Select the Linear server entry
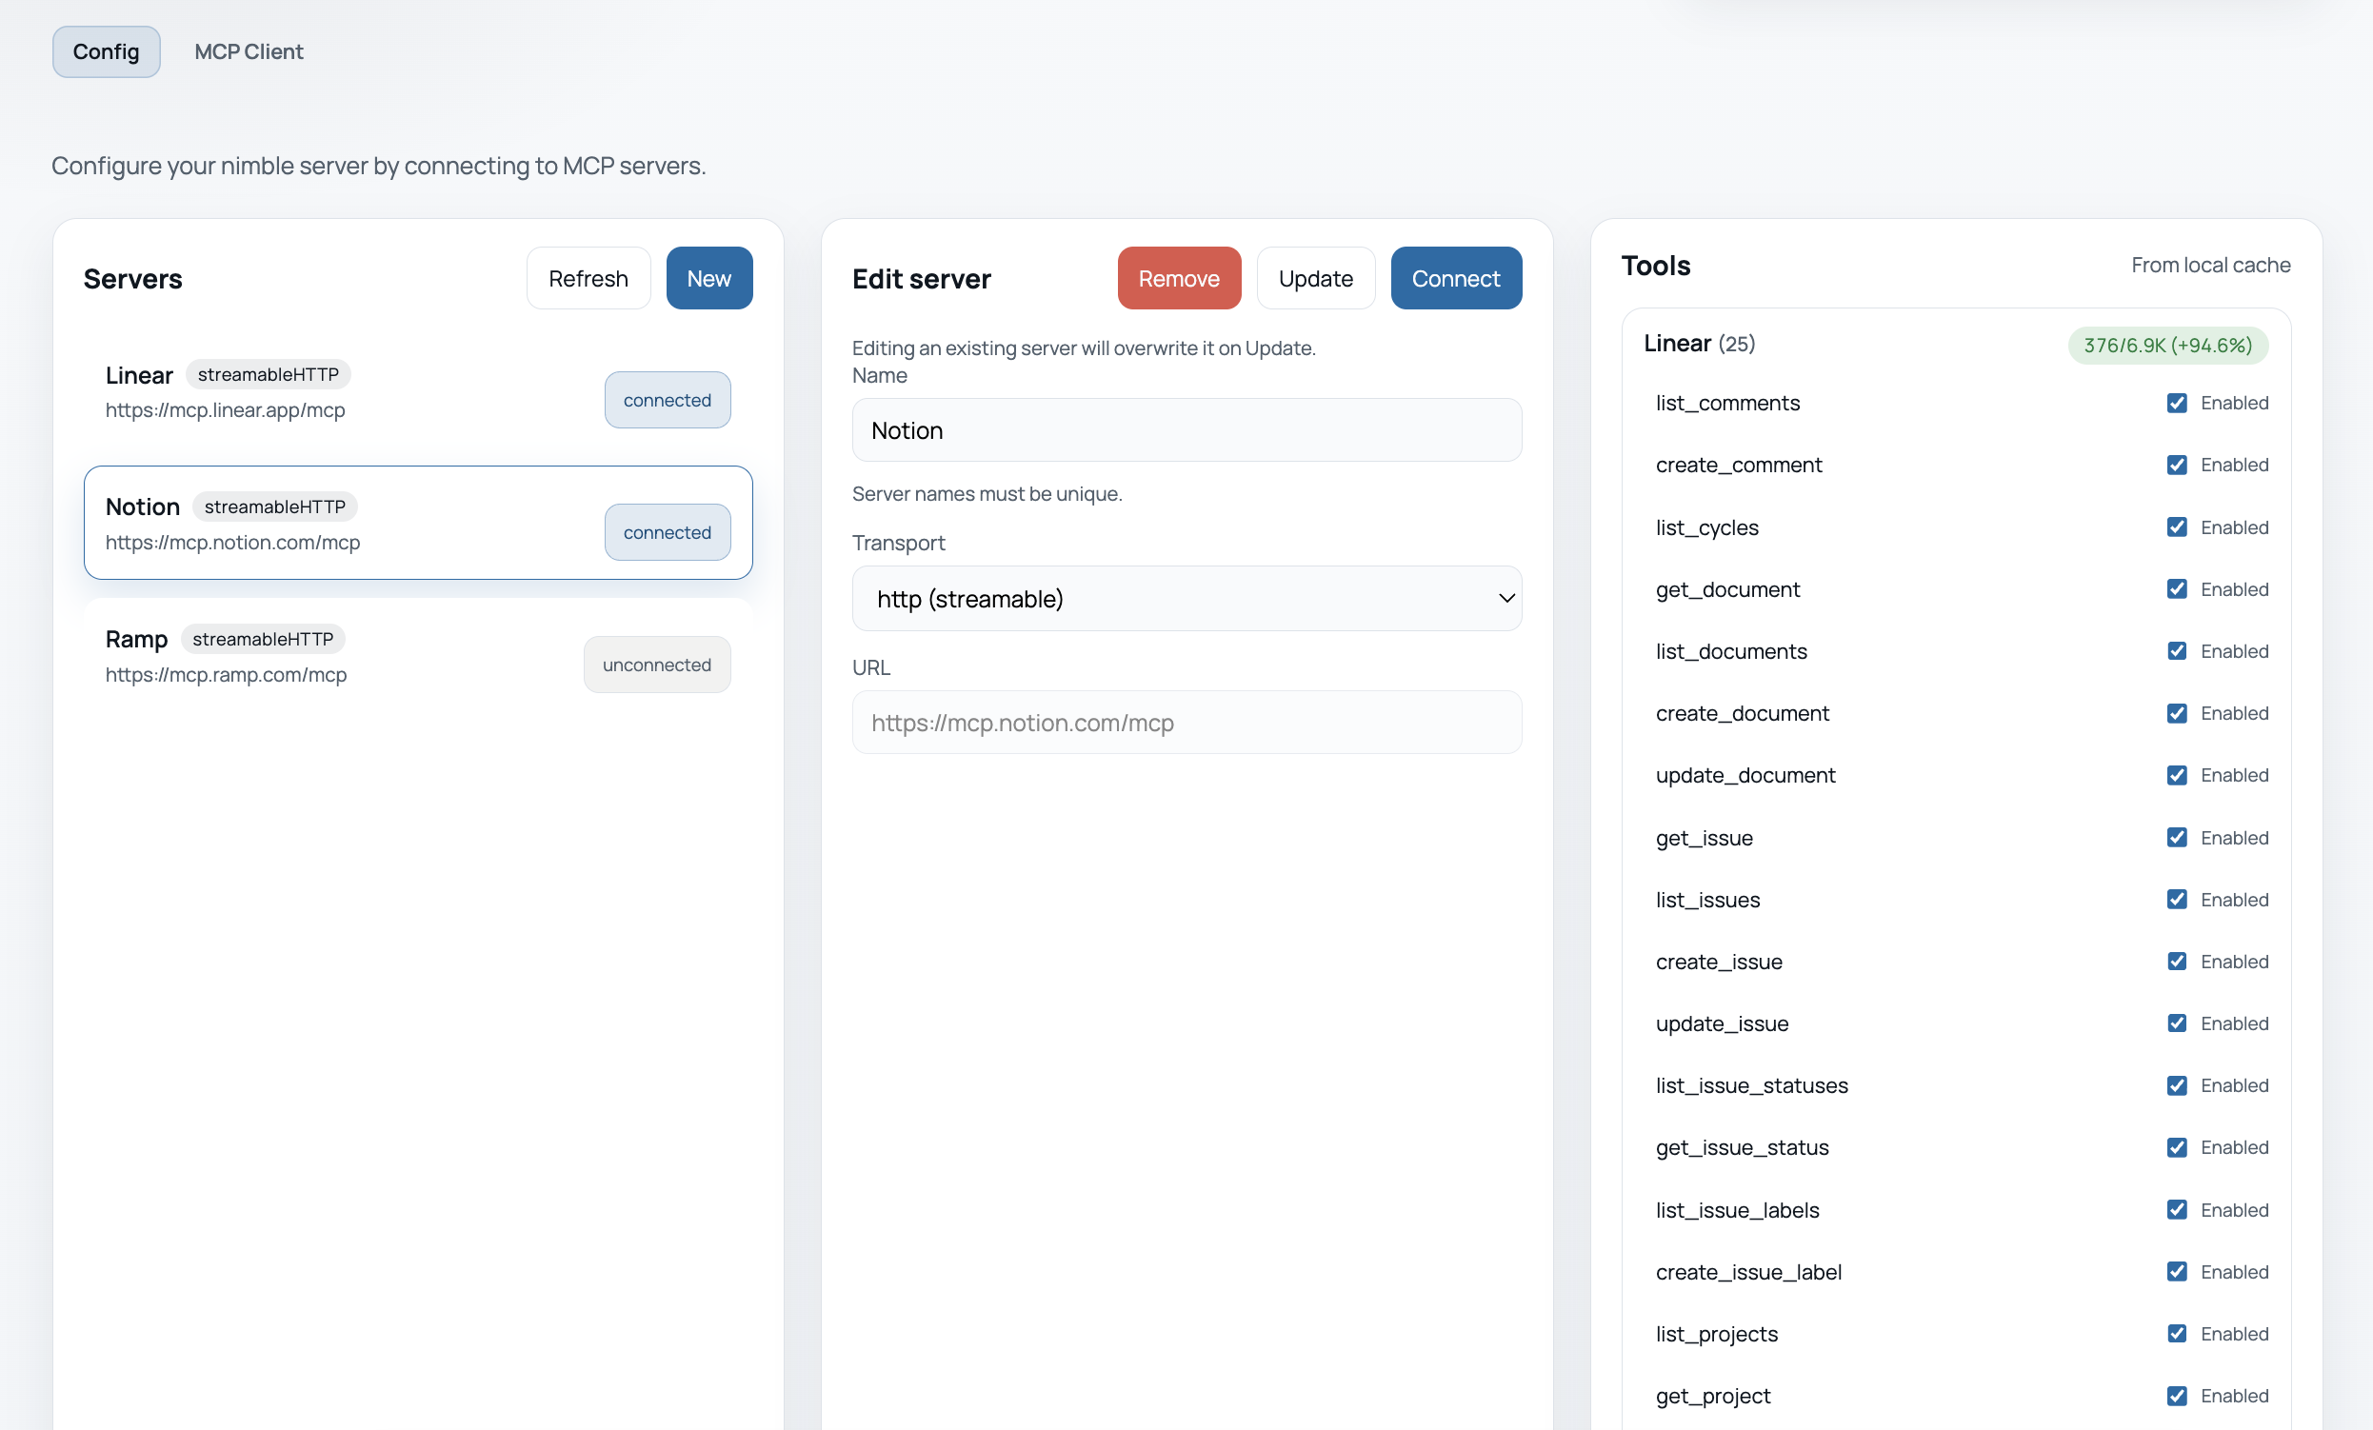This screenshot has width=2373, height=1430. tap(337, 392)
